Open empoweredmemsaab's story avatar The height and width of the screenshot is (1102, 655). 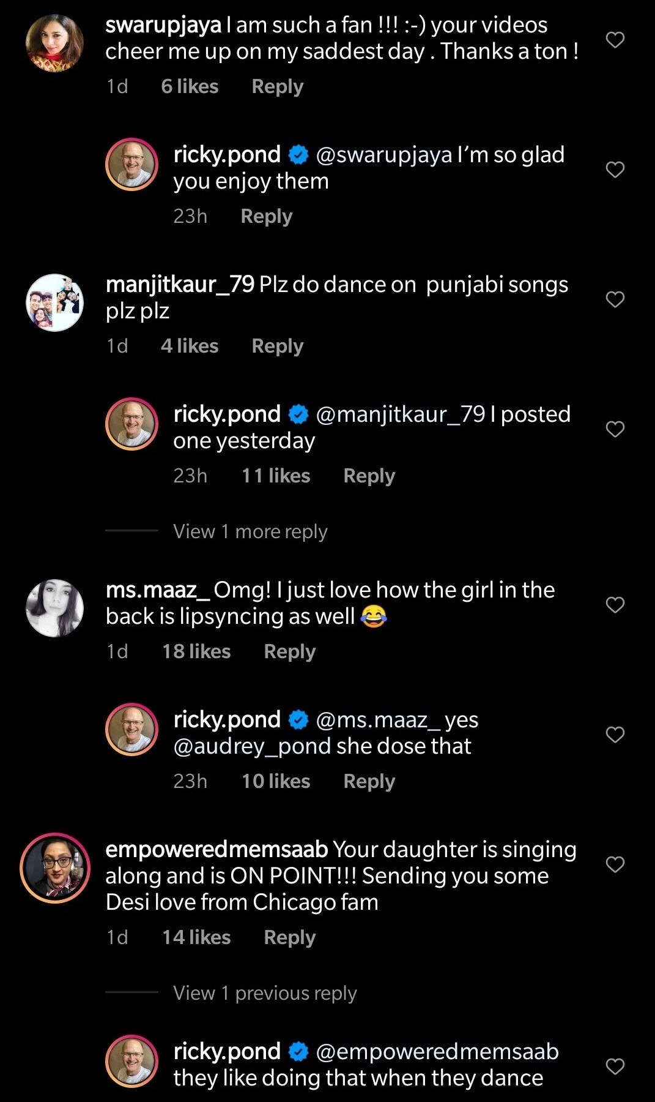click(55, 868)
